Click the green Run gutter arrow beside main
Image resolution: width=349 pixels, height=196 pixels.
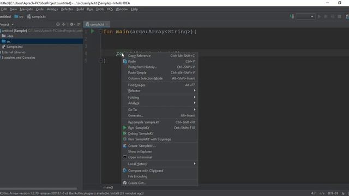[x=92, y=32]
